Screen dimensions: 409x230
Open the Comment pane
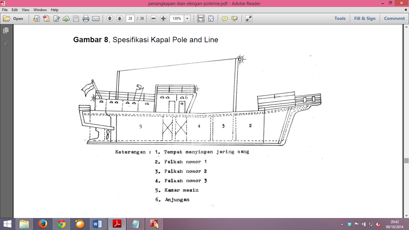tap(394, 19)
